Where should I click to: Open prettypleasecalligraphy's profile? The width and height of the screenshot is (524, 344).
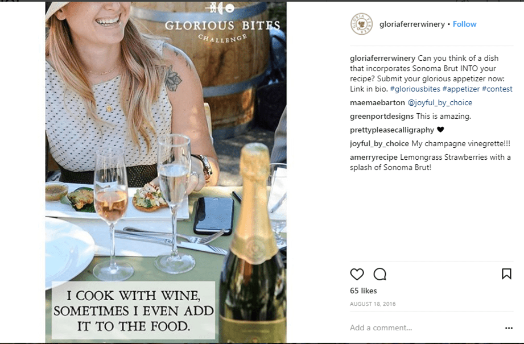(x=391, y=130)
